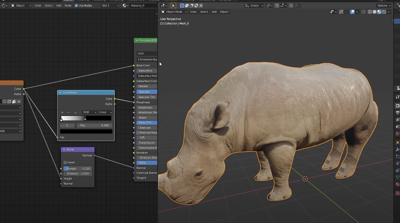Switch viewport to wireframe shading
Viewport: 400px width, 223px height.
[370, 12]
